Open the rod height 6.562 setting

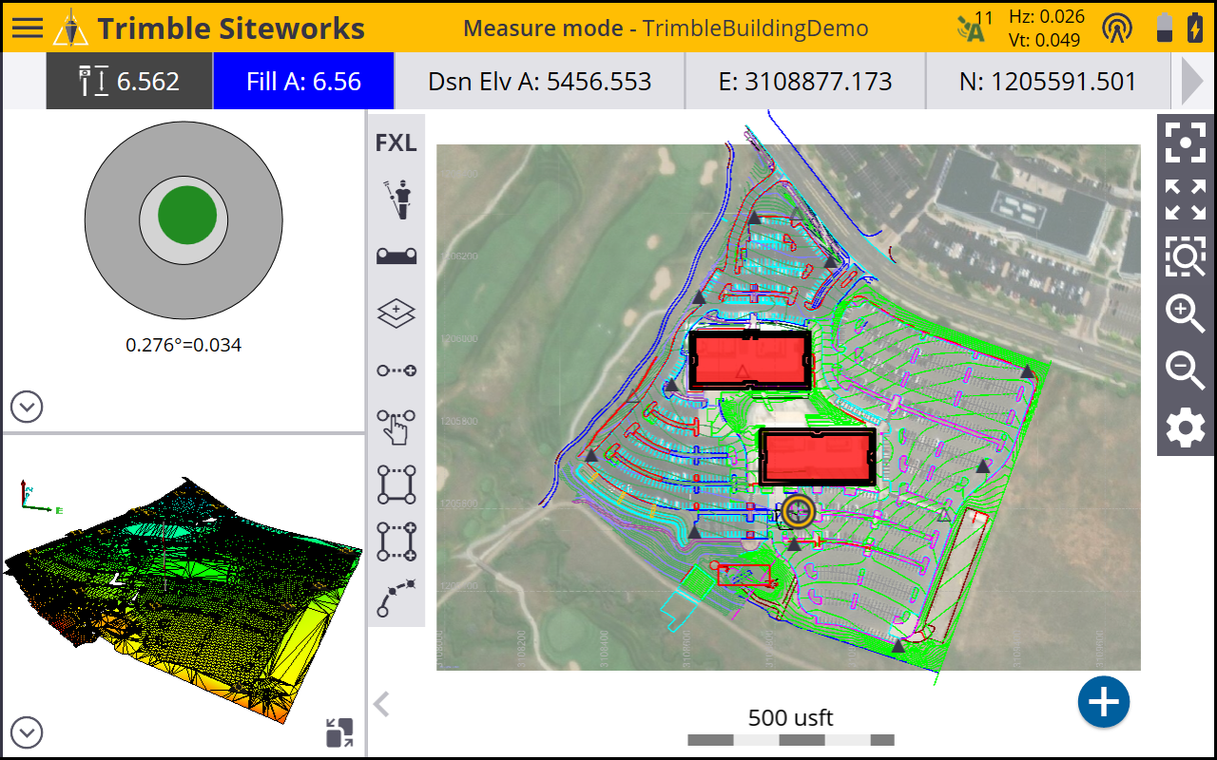[129, 82]
